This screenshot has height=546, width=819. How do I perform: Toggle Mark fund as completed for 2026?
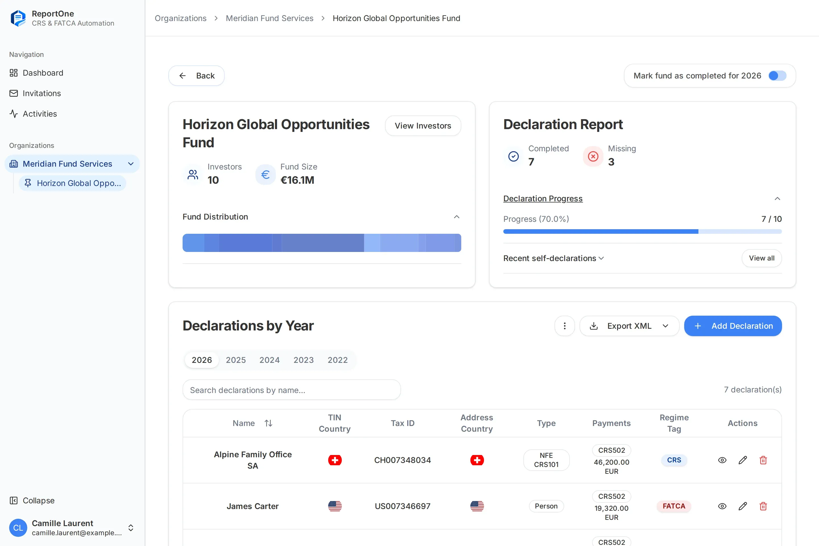click(x=777, y=76)
